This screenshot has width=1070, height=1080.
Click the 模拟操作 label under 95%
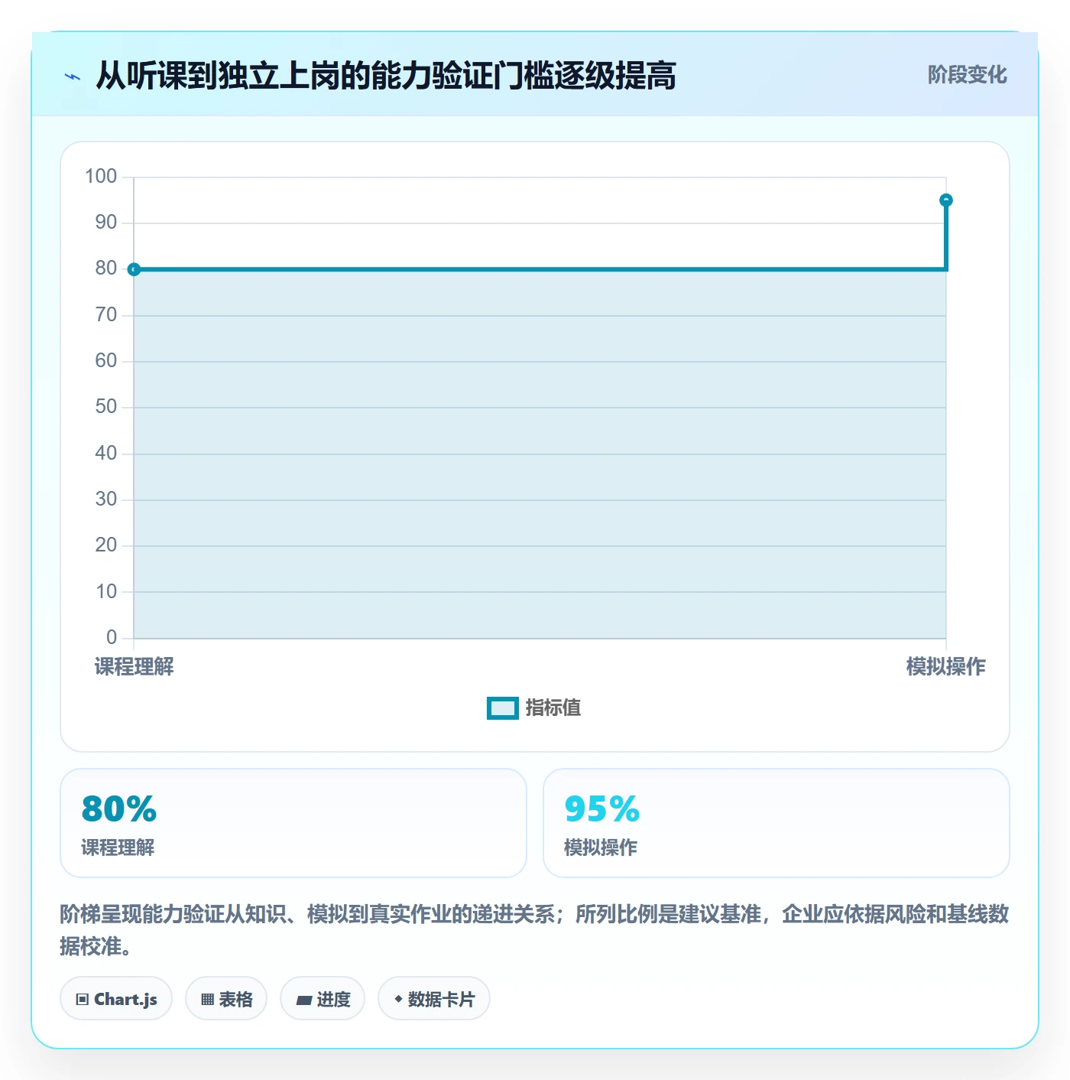tap(601, 847)
